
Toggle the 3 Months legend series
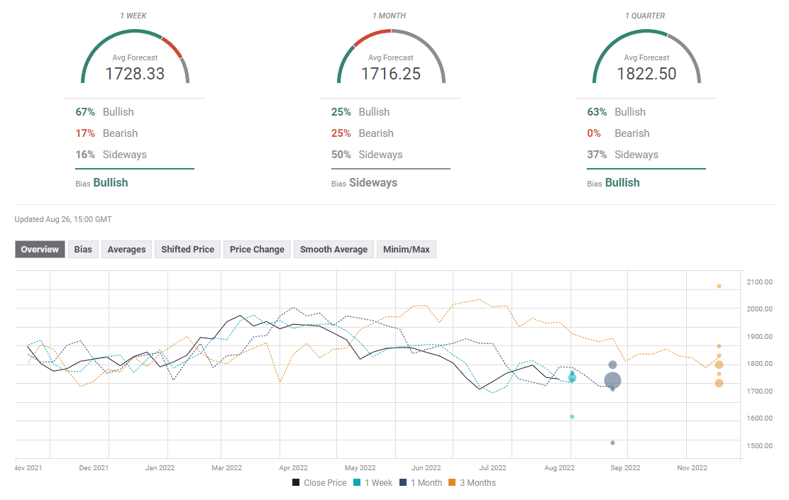(471, 483)
